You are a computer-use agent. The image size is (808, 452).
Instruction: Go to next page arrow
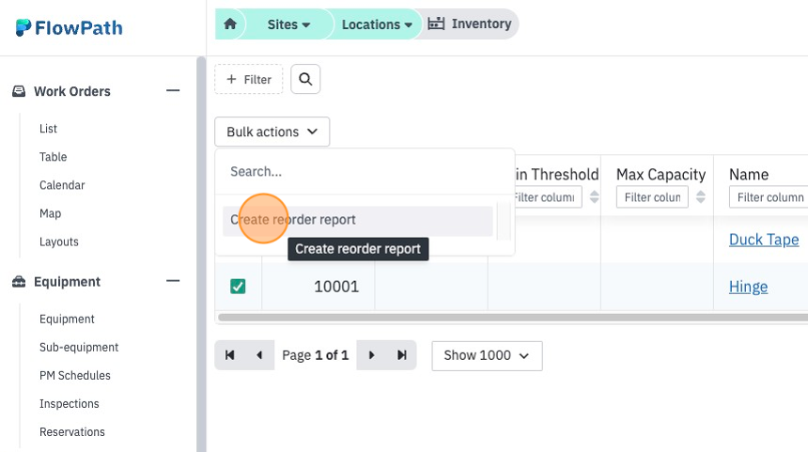point(371,355)
